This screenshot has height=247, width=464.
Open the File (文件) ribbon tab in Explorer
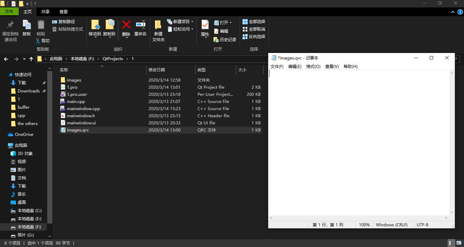[x=9, y=12]
